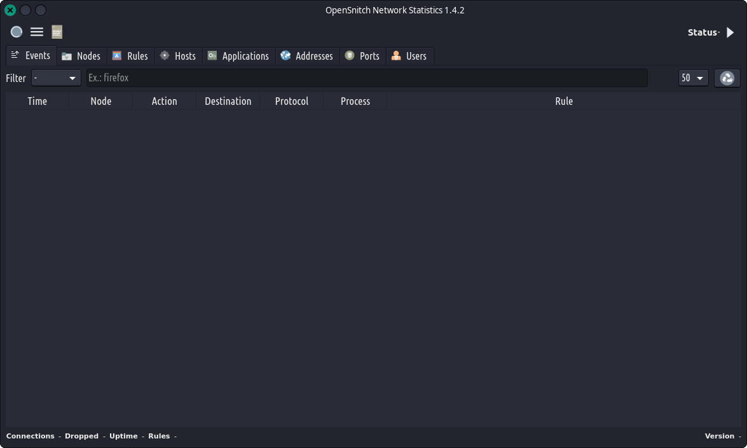Select the Events tab
Screen dimensions: 747x448
(x=31, y=56)
